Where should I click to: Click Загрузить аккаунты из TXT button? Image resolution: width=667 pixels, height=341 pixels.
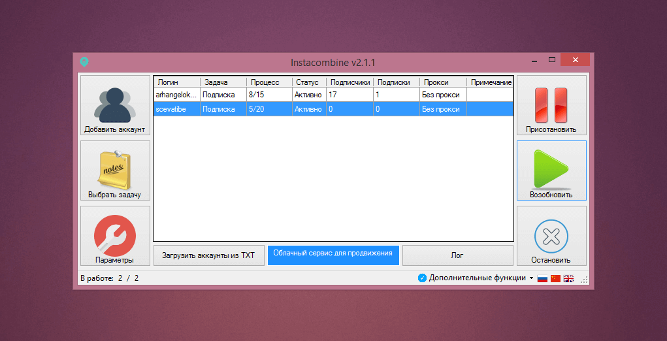pyautogui.click(x=209, y=255)
